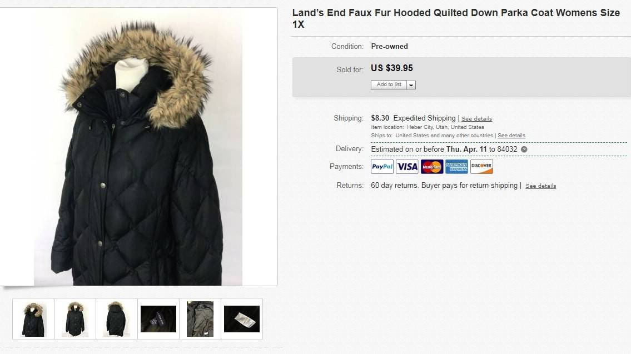Select first thumbnail of coat front view
The height and width of the screenshot is (354, 631).
click(33, 319)
